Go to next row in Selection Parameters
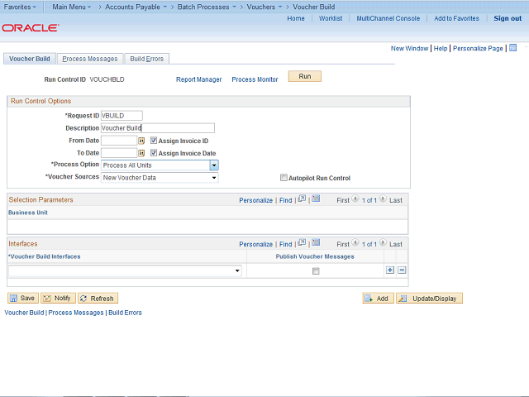Viewport: 529px width, 397px height. click(383, 198)
